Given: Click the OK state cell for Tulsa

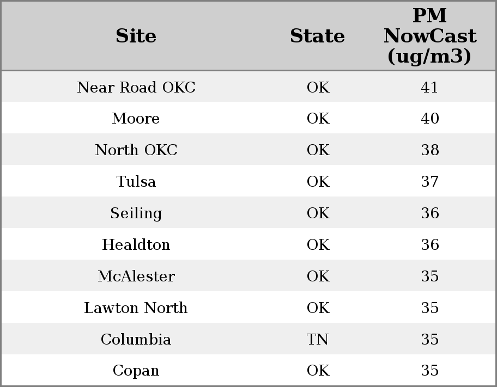Looking at the screenshot, I should pyautogui.click(x=318, y=182).
